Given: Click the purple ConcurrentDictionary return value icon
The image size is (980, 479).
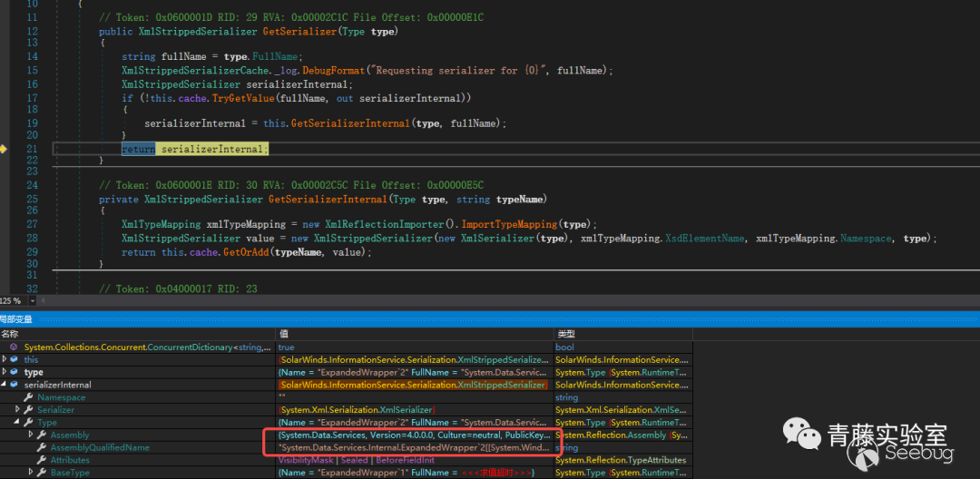Looking at the screenshot, I should [14, 347].
